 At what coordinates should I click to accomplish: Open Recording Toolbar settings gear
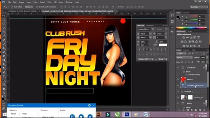[89, 106]
